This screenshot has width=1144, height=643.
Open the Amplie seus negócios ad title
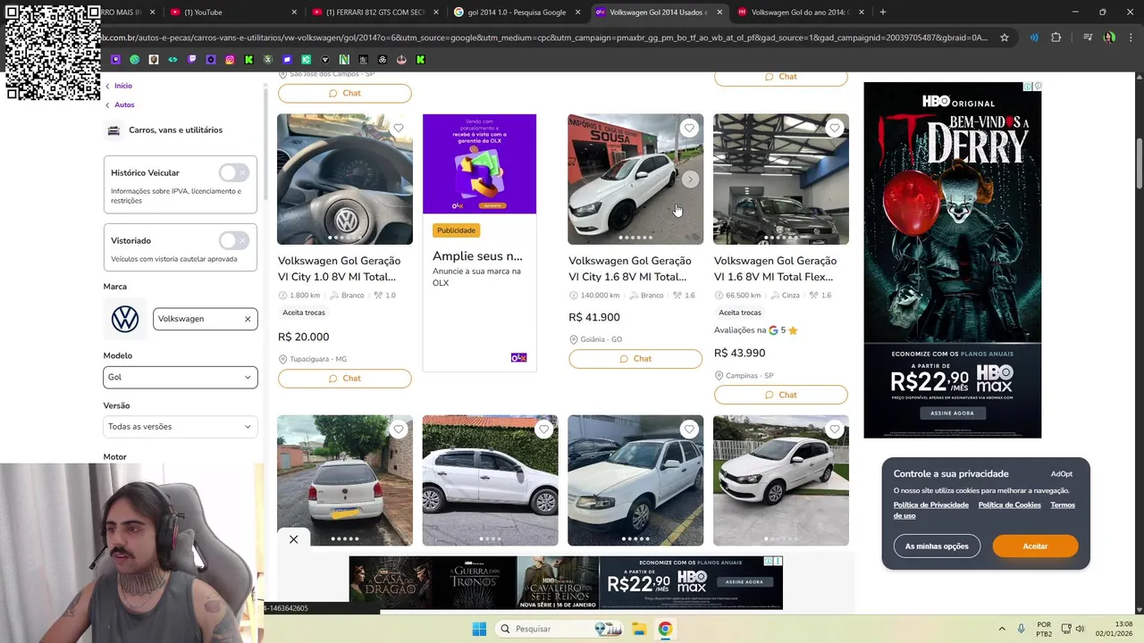477,256
